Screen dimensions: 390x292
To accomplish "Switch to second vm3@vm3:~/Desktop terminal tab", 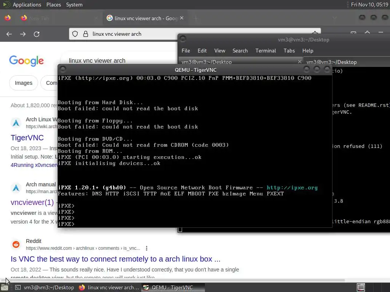I will 347,62.
